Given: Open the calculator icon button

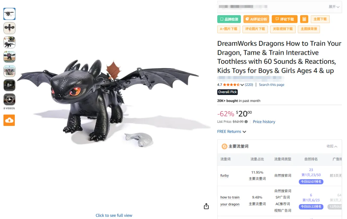Looking at the screenshot, I should 304,19.
